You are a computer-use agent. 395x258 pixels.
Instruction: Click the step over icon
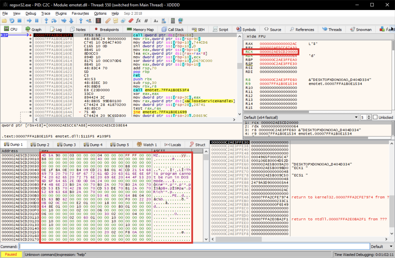(x=54, y=21)
